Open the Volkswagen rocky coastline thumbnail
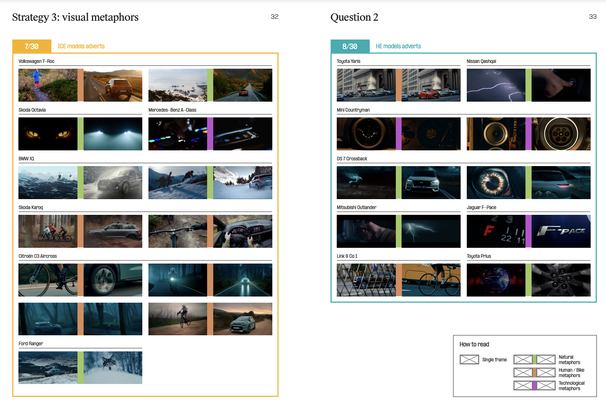 [178, 85]
